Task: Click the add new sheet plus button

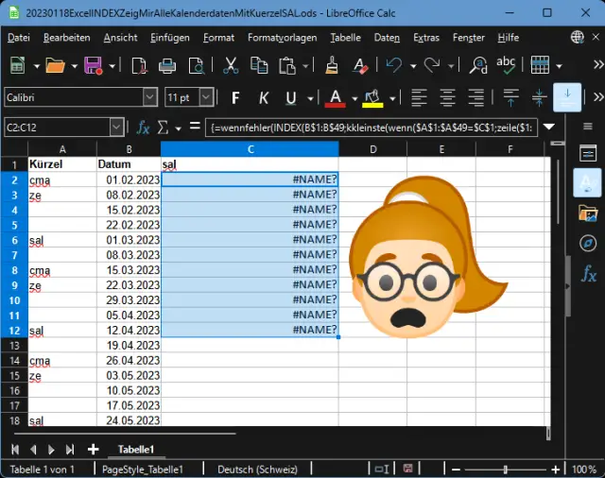Action: click(93, 449)
